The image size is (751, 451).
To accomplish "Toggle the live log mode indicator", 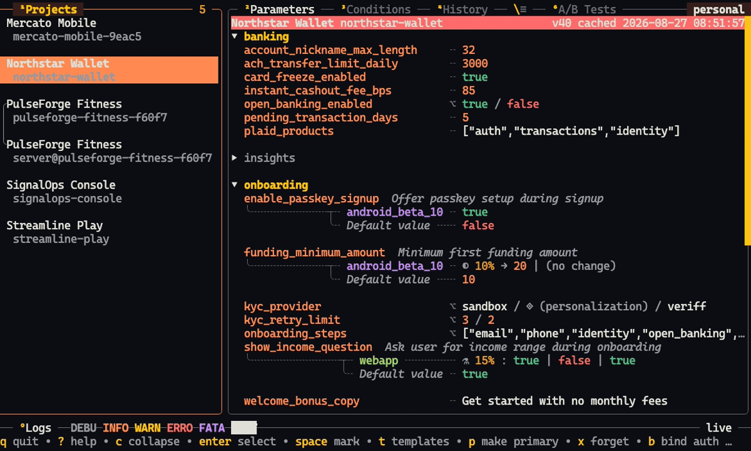I will coord(718,428).
